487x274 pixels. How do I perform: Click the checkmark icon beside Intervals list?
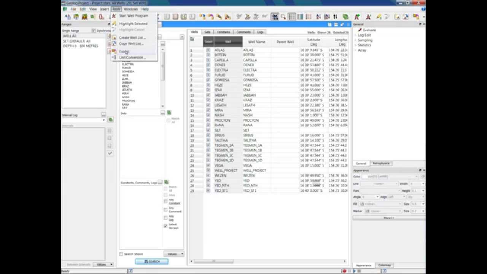click(x=110, y=153)
